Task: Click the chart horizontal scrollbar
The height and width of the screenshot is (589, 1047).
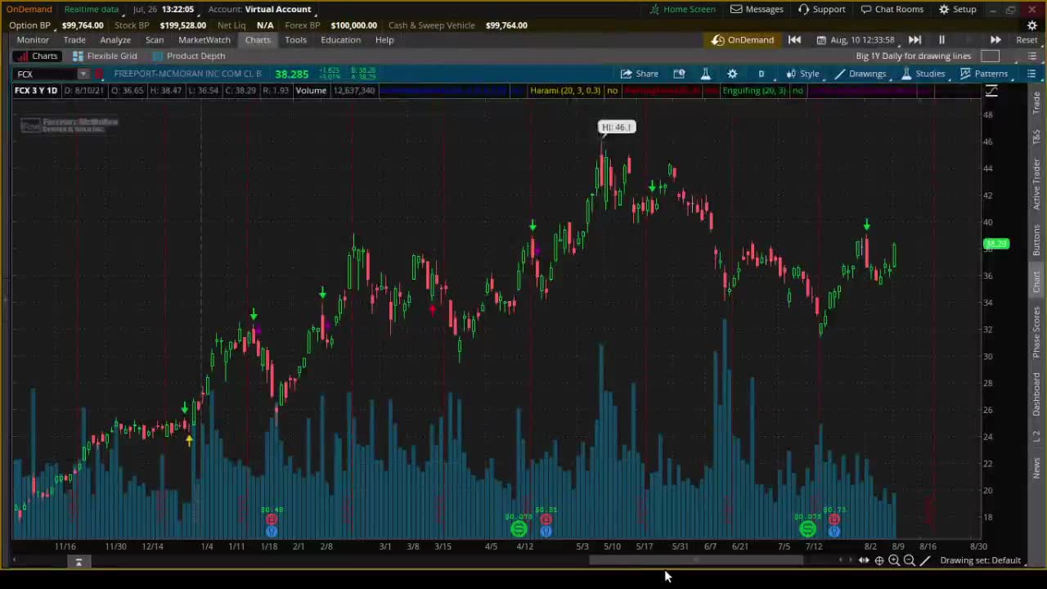Action: click(696, 560)
